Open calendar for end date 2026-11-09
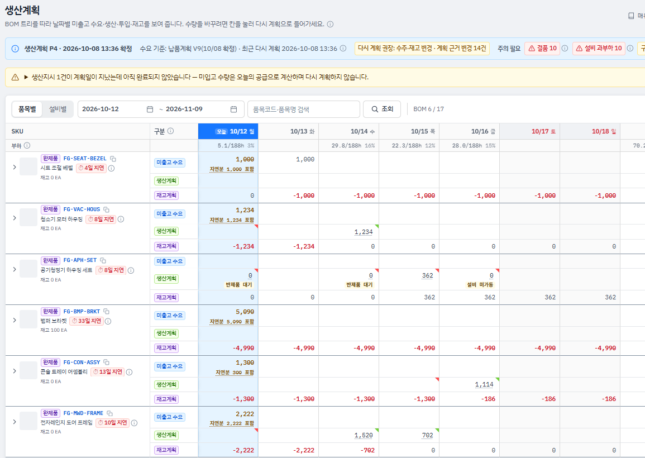The height and width of the screenshot is (458, 645). point(233,109)
